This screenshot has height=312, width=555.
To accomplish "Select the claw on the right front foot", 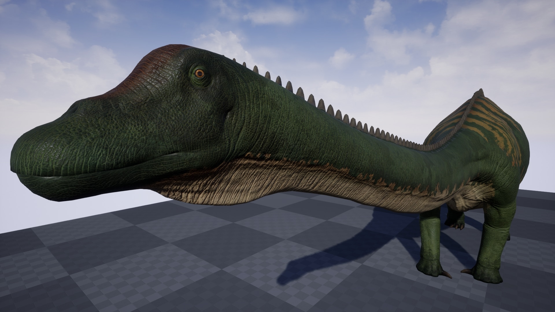I will [x=466, y=271].
